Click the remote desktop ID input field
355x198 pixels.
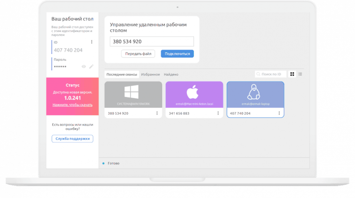tap(152, 42)
